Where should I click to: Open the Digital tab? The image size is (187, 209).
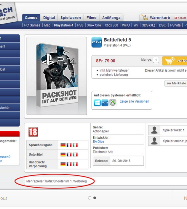pyautogui.click(x=49, y=18)
